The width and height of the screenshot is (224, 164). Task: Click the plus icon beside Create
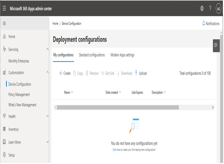(x=61, y=73)
